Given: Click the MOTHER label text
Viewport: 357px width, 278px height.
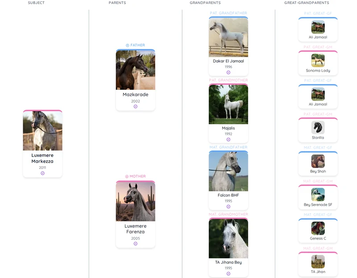Looking at the screenshot, I should 137,176.
